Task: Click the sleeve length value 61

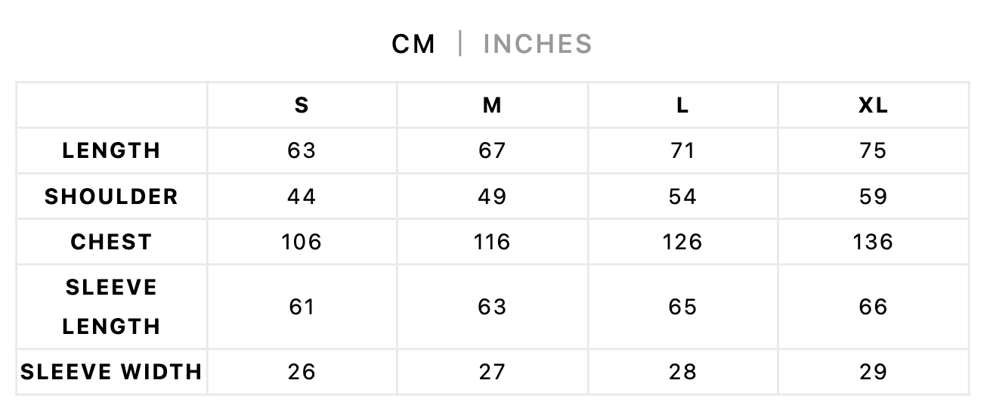Action: click(x=302, y=307)
